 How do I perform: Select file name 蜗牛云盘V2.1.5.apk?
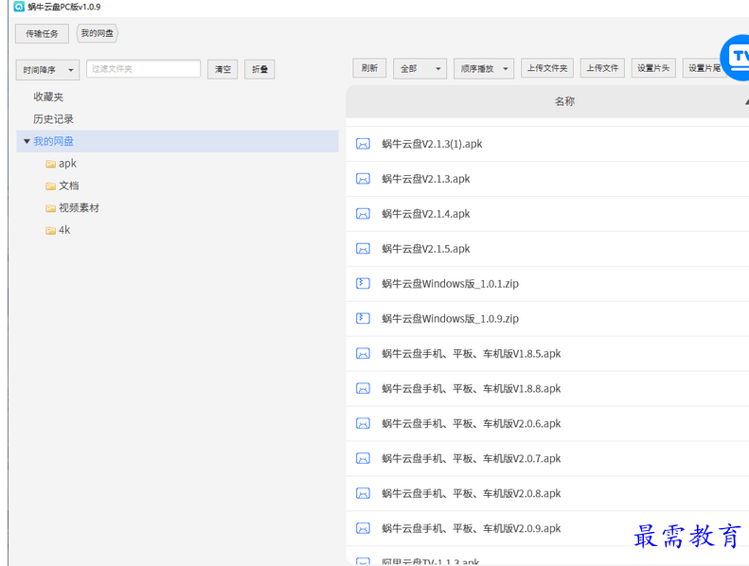425,248
